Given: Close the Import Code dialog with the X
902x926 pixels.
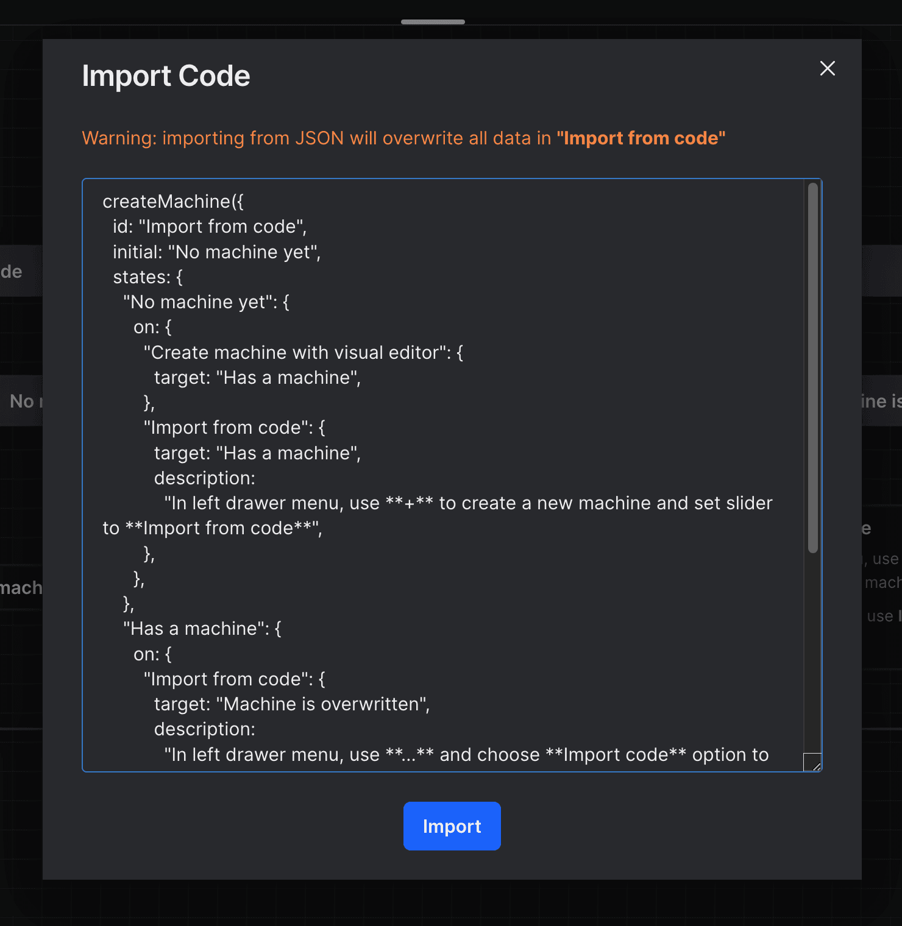Looking at the screenshot, I should click(827, 68).
